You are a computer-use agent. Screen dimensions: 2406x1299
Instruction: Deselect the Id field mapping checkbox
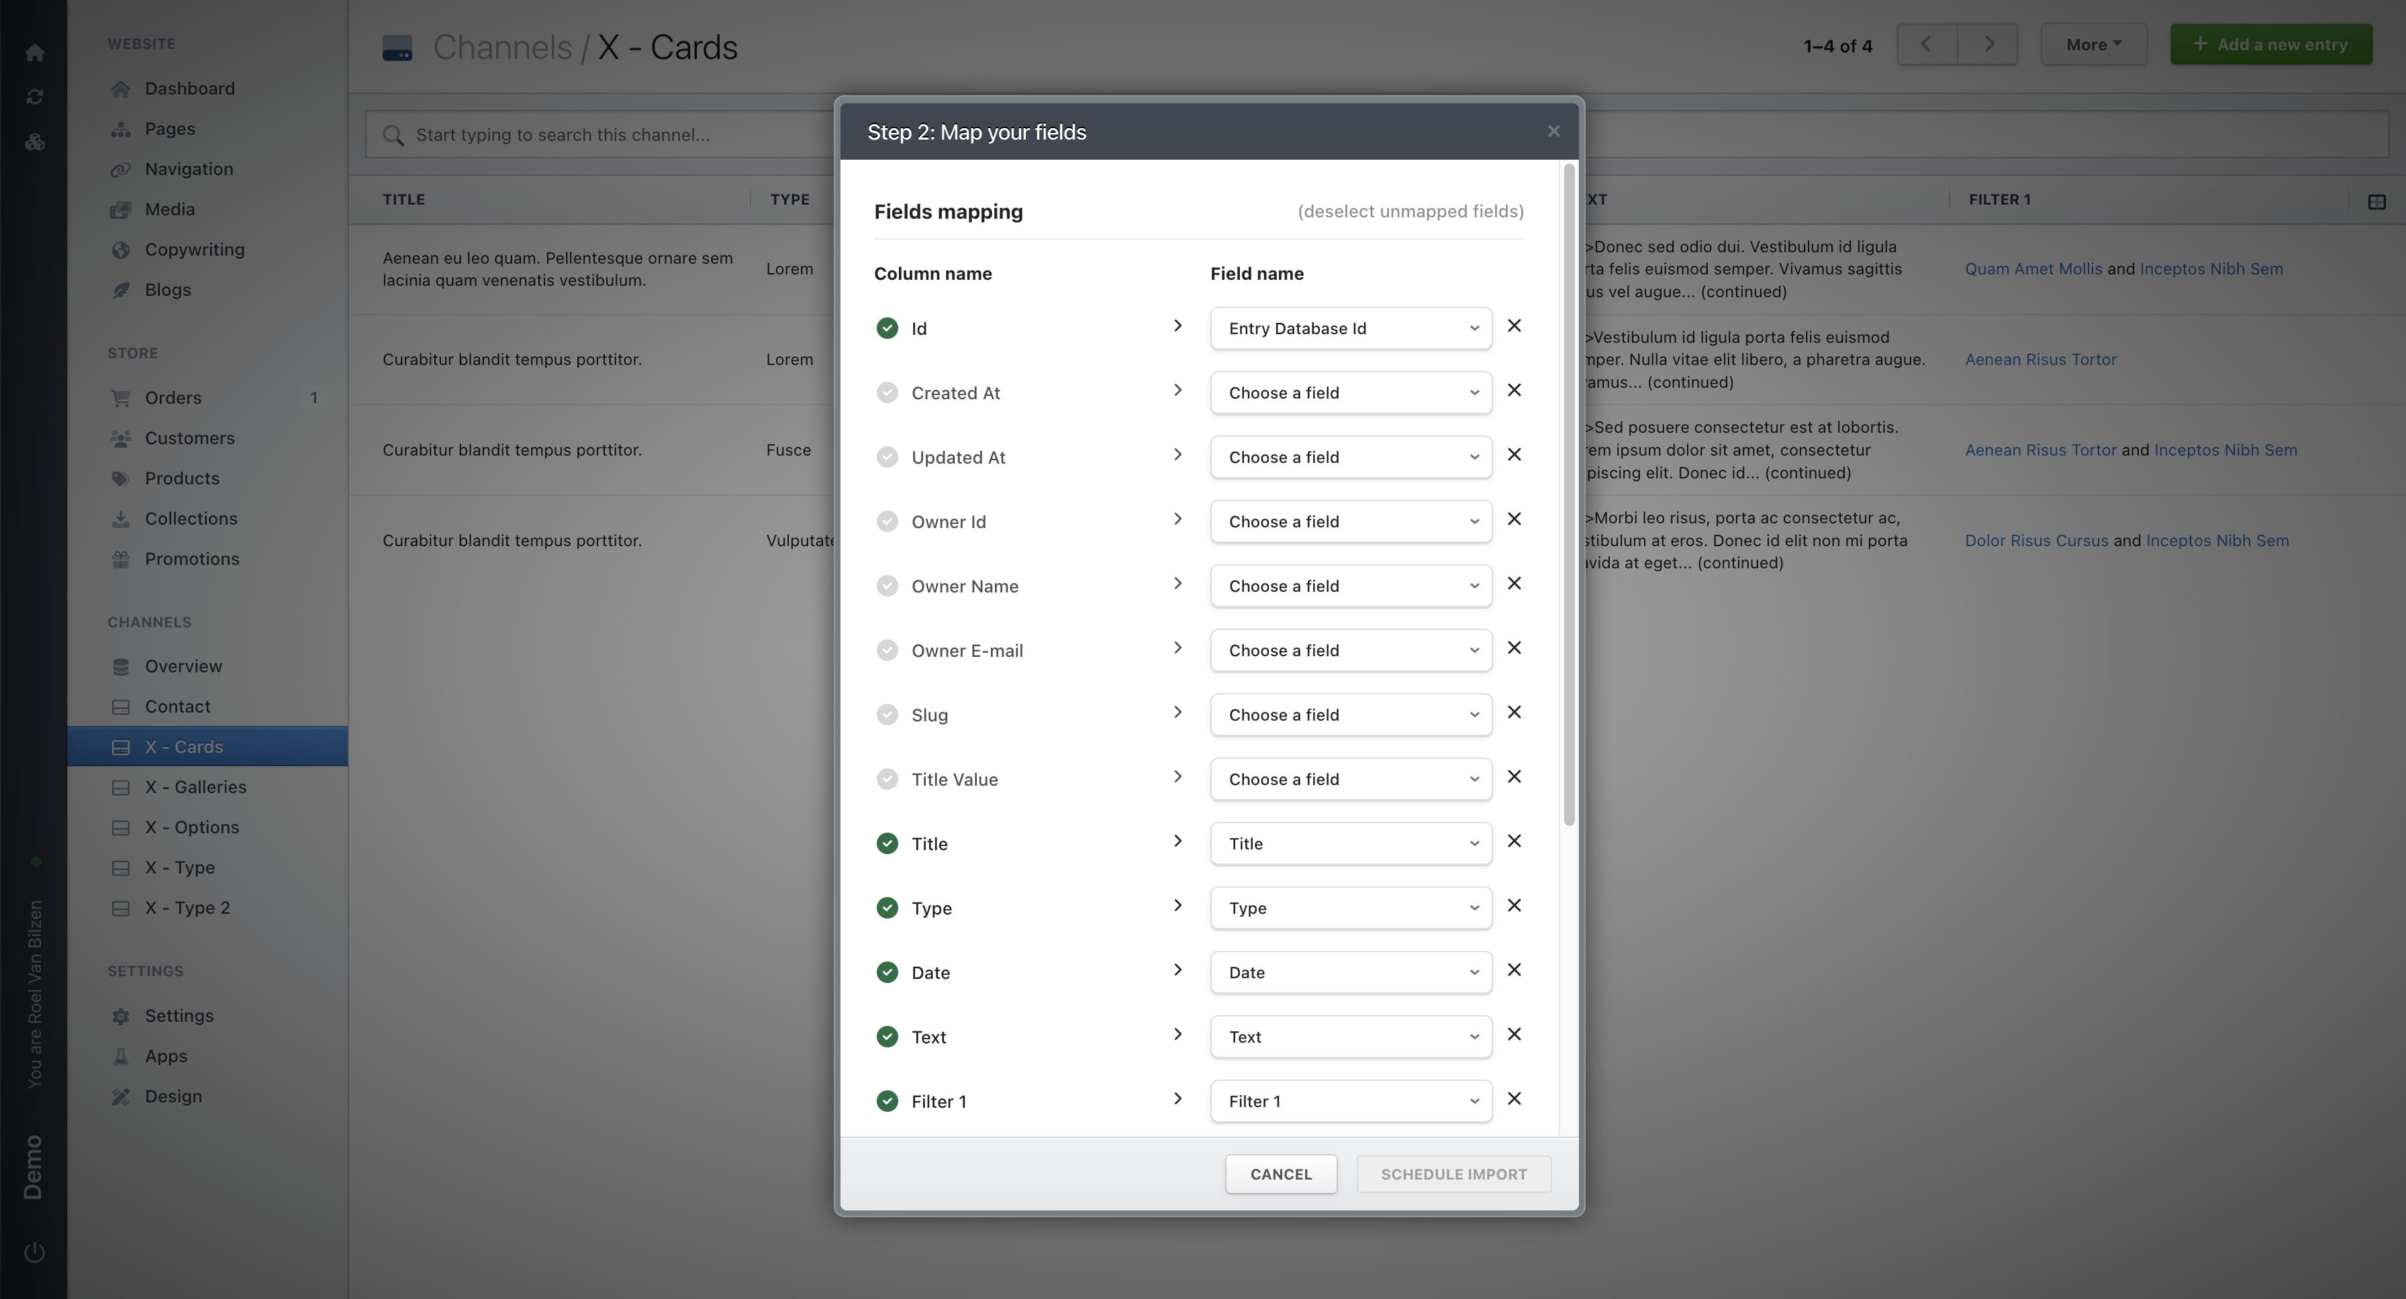(x=886, y=327)
